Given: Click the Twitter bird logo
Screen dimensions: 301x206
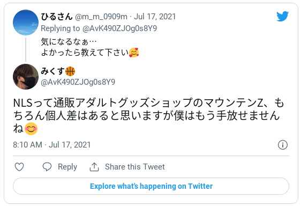Looking at the screenshot, I should point(282,16).
